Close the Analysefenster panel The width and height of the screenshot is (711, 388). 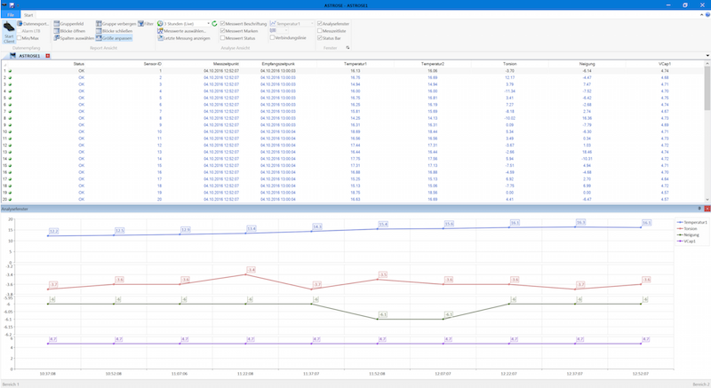click(707, 209)
